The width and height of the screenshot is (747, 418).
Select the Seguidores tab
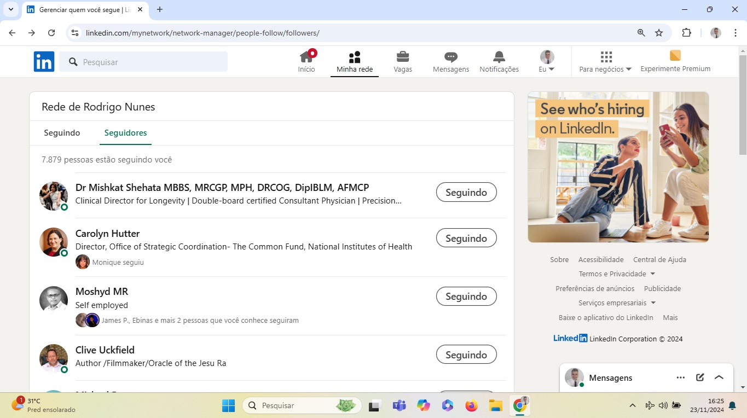125,133
